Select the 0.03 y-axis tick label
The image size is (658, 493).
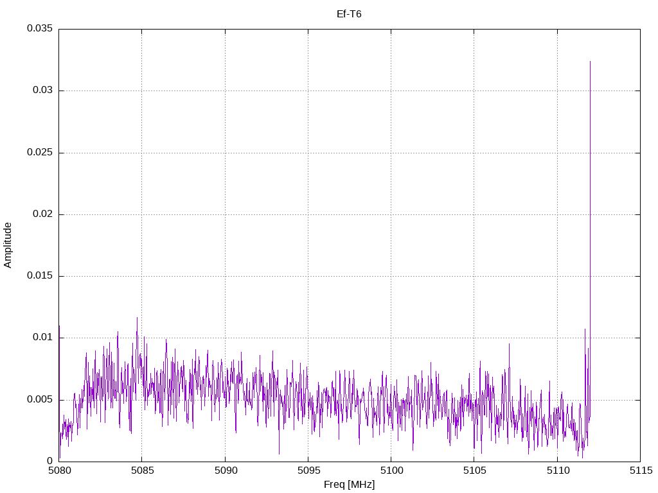[42, 91]
